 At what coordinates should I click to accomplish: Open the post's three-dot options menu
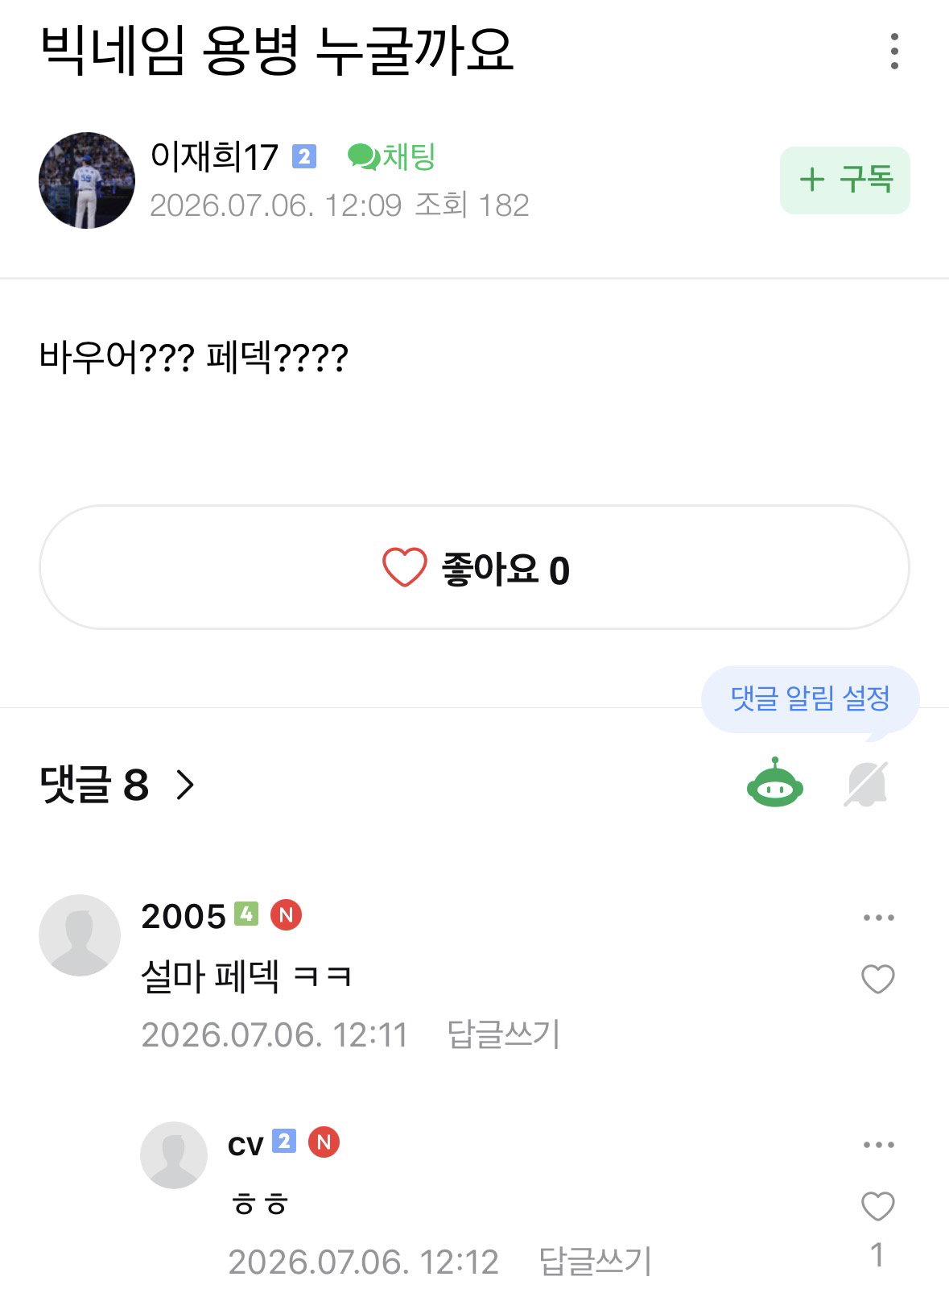[894, 52]
